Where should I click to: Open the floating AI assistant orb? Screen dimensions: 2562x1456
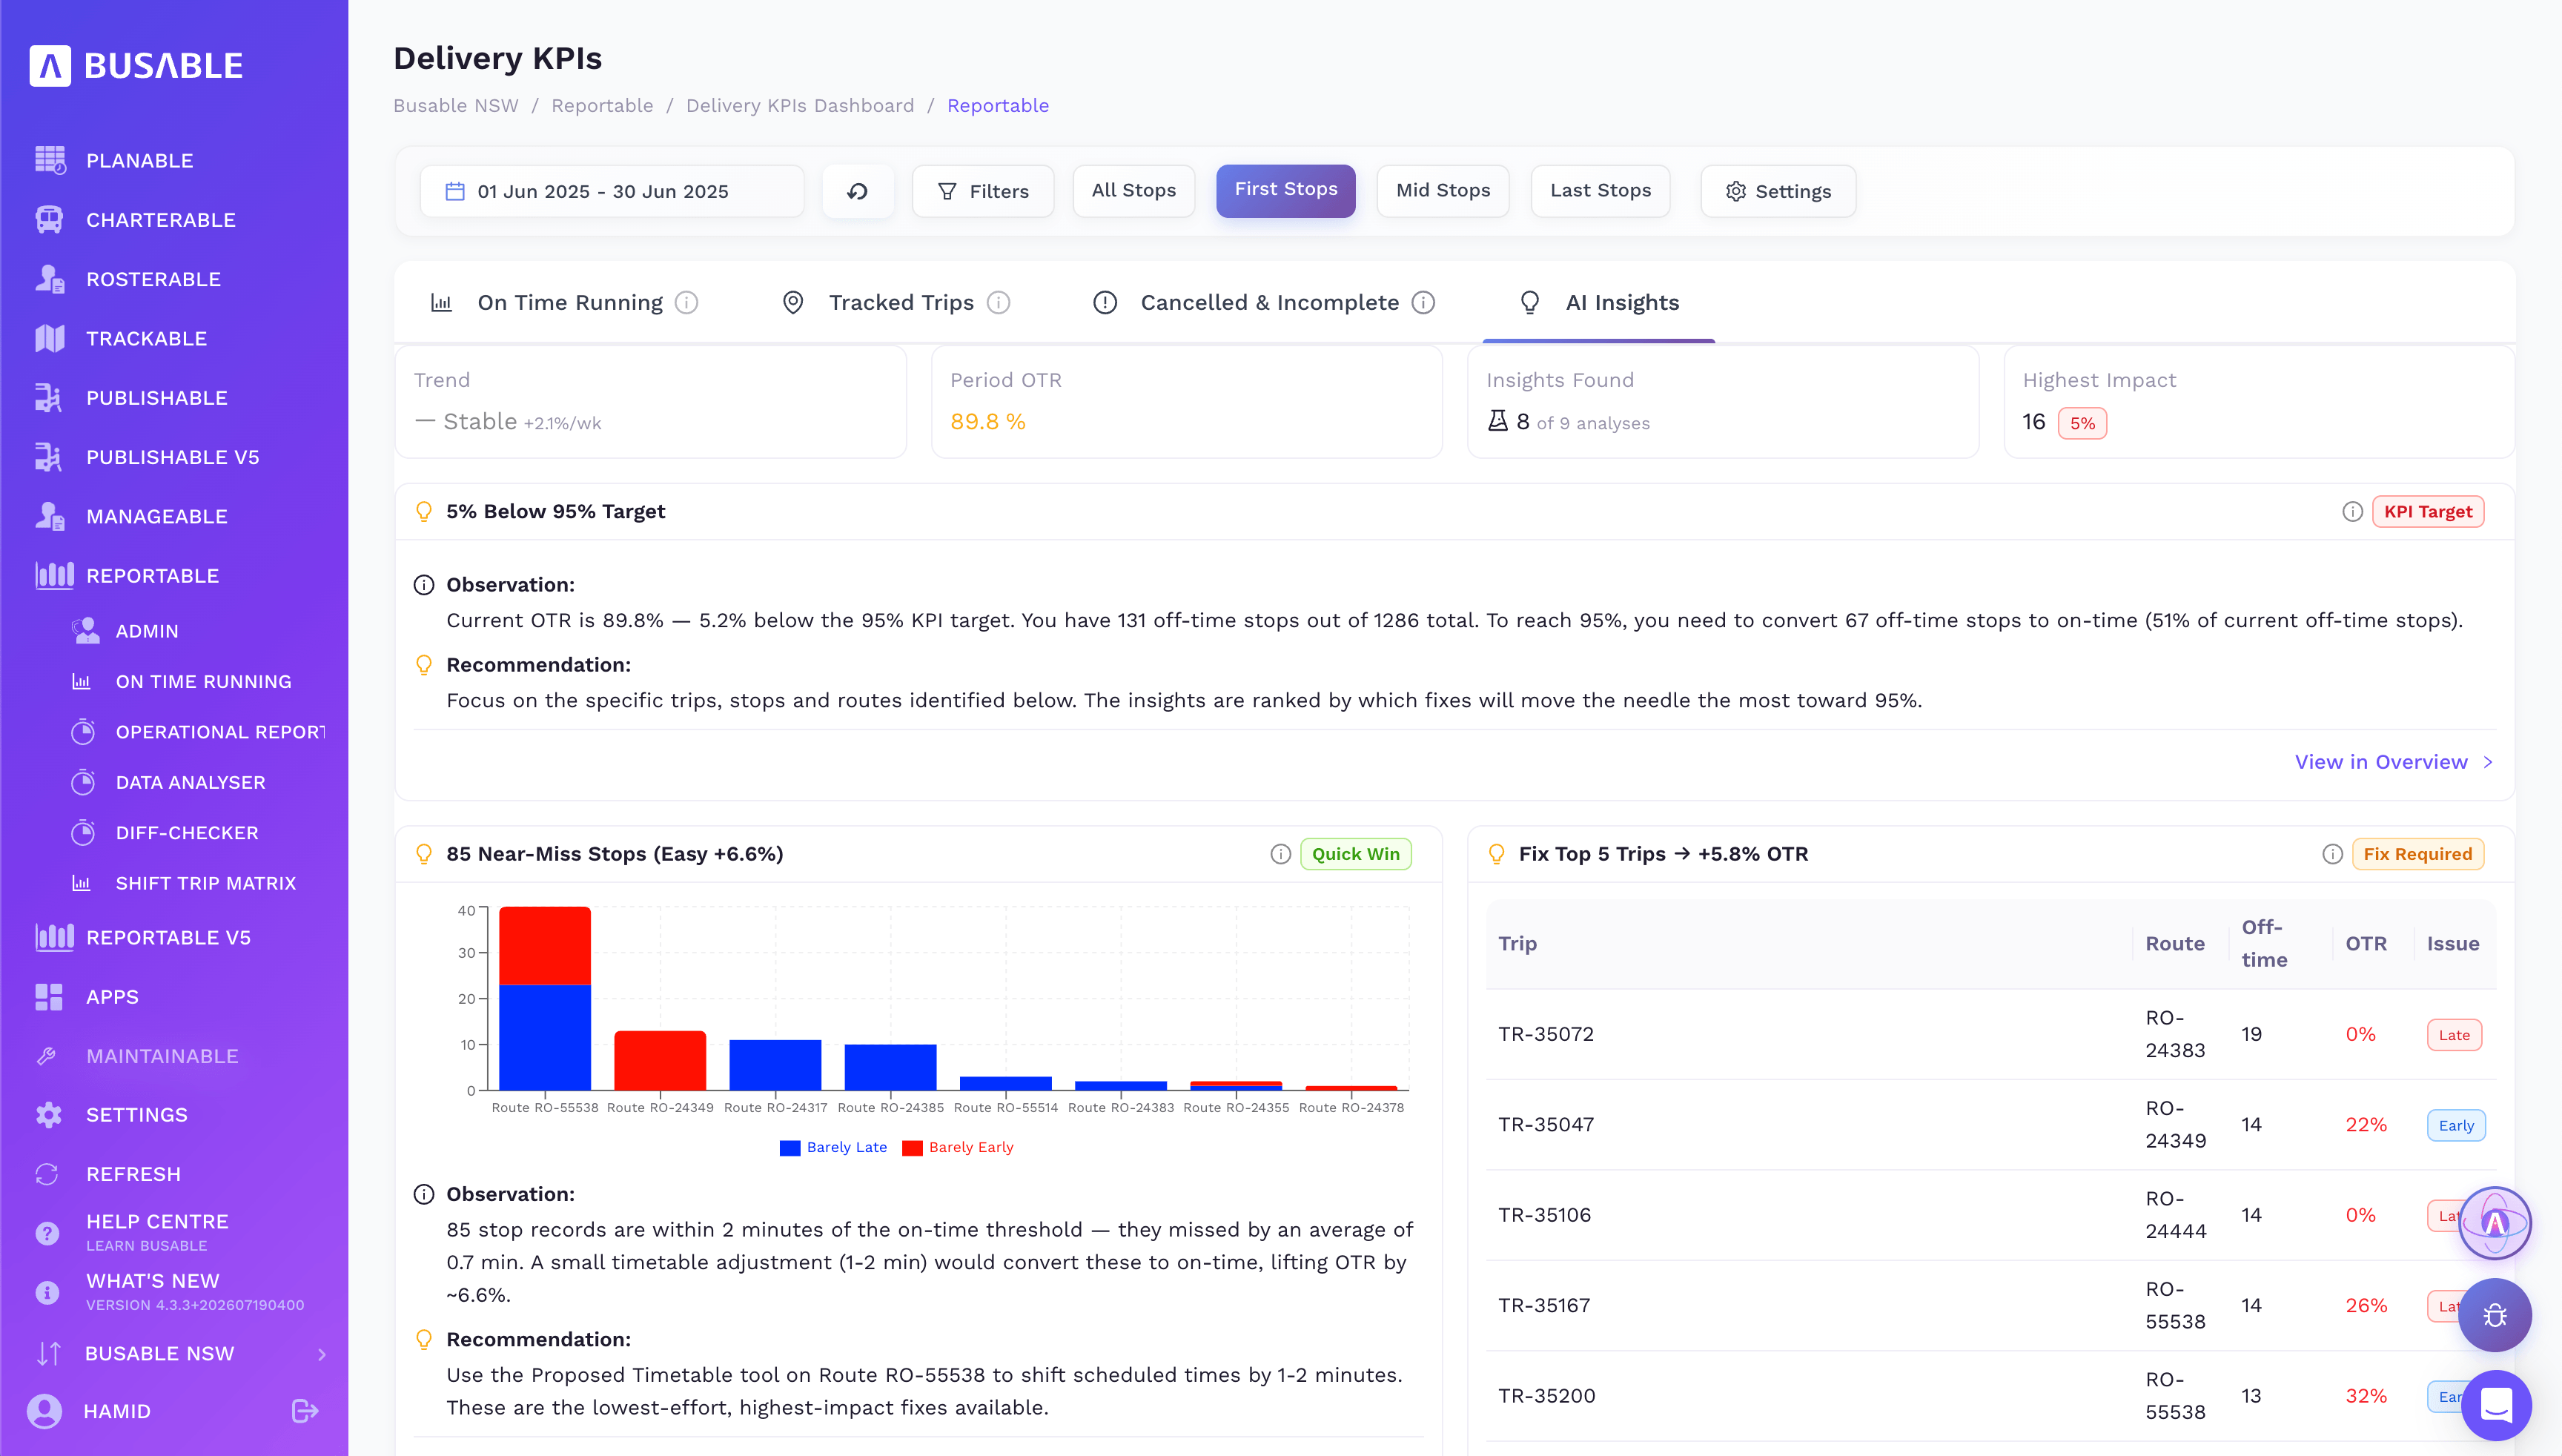[2495, 1222]
